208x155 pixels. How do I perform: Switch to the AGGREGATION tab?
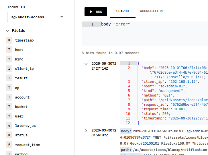click(151, 11)
